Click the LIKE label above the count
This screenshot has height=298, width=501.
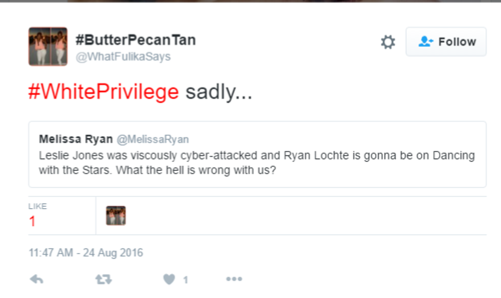pos(37,206)
